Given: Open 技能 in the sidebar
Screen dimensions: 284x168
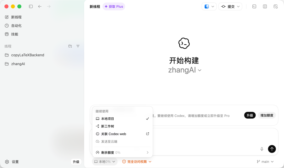Looking at the screenshot, I should [11, 34].
